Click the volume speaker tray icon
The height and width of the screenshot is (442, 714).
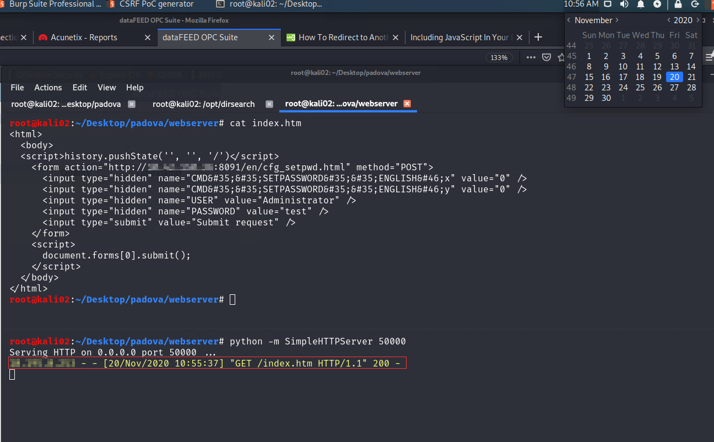(x=624, y=4)
